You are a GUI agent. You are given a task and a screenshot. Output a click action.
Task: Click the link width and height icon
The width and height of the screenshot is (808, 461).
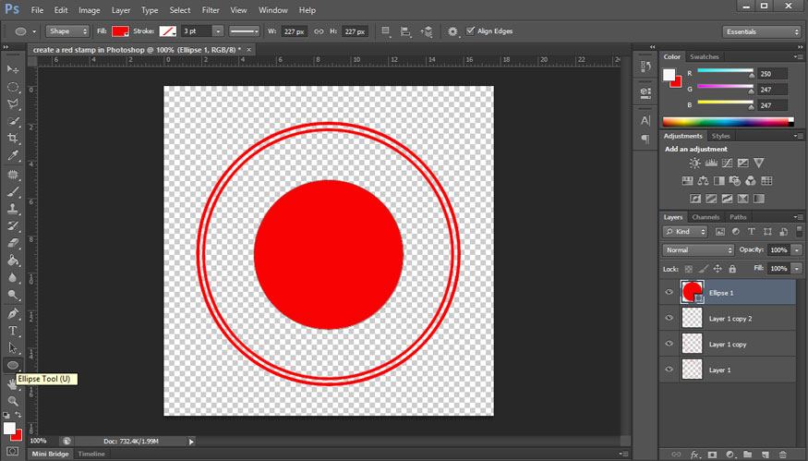pos(319,31)
